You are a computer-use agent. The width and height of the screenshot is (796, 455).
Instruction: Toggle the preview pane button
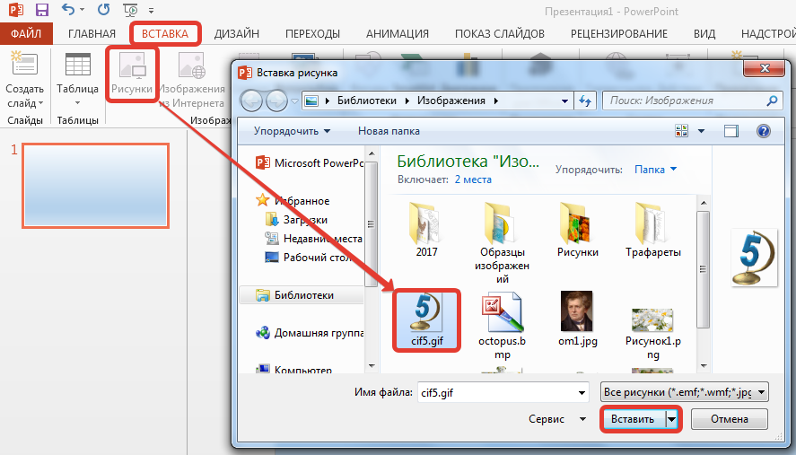(x=731, y=131)
